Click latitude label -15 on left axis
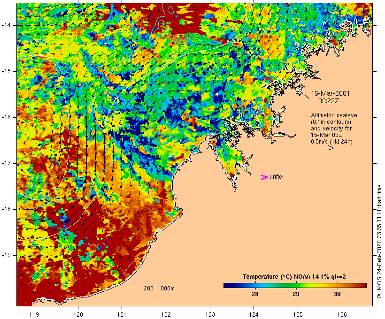The height and width of the screenshot is (319, 385). (x=6, y=71)
